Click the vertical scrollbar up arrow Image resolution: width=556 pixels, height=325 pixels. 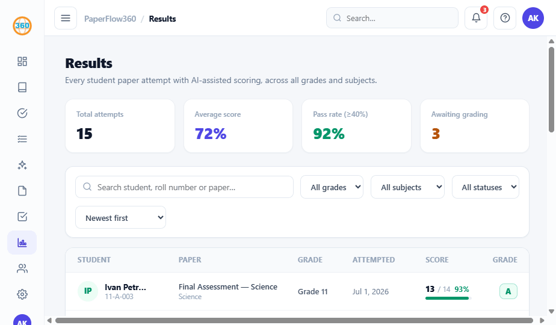551,41
